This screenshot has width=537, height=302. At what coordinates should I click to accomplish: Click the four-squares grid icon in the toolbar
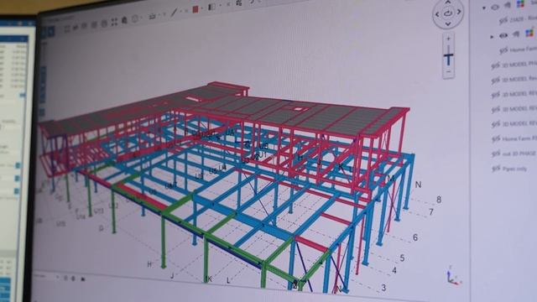click(x=114, y=22)
